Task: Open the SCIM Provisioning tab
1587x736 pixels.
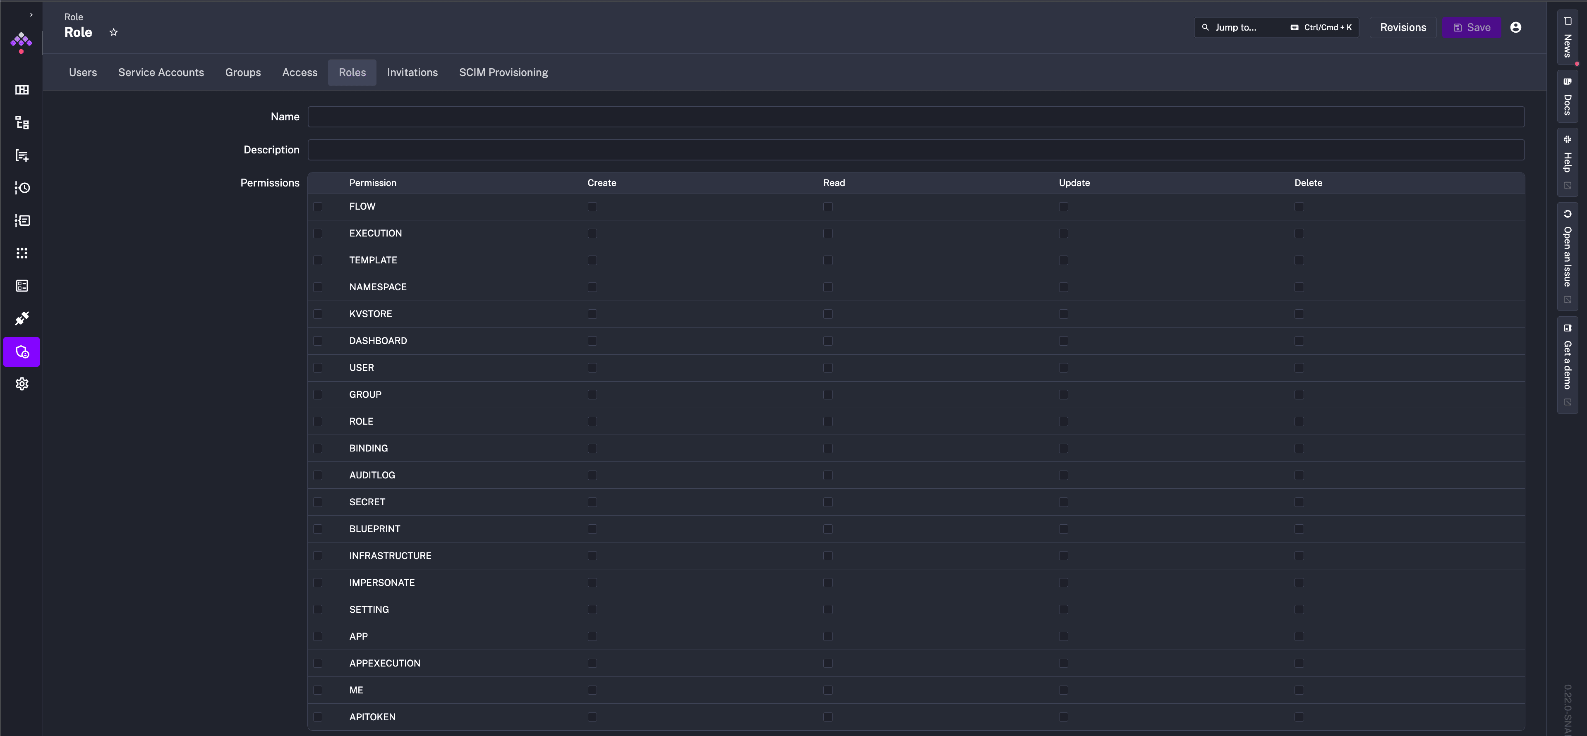Action: tap(503, 73)
